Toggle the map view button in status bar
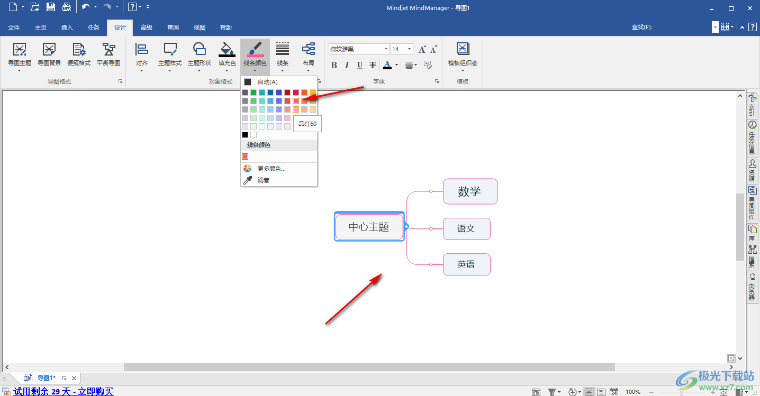 589,392
